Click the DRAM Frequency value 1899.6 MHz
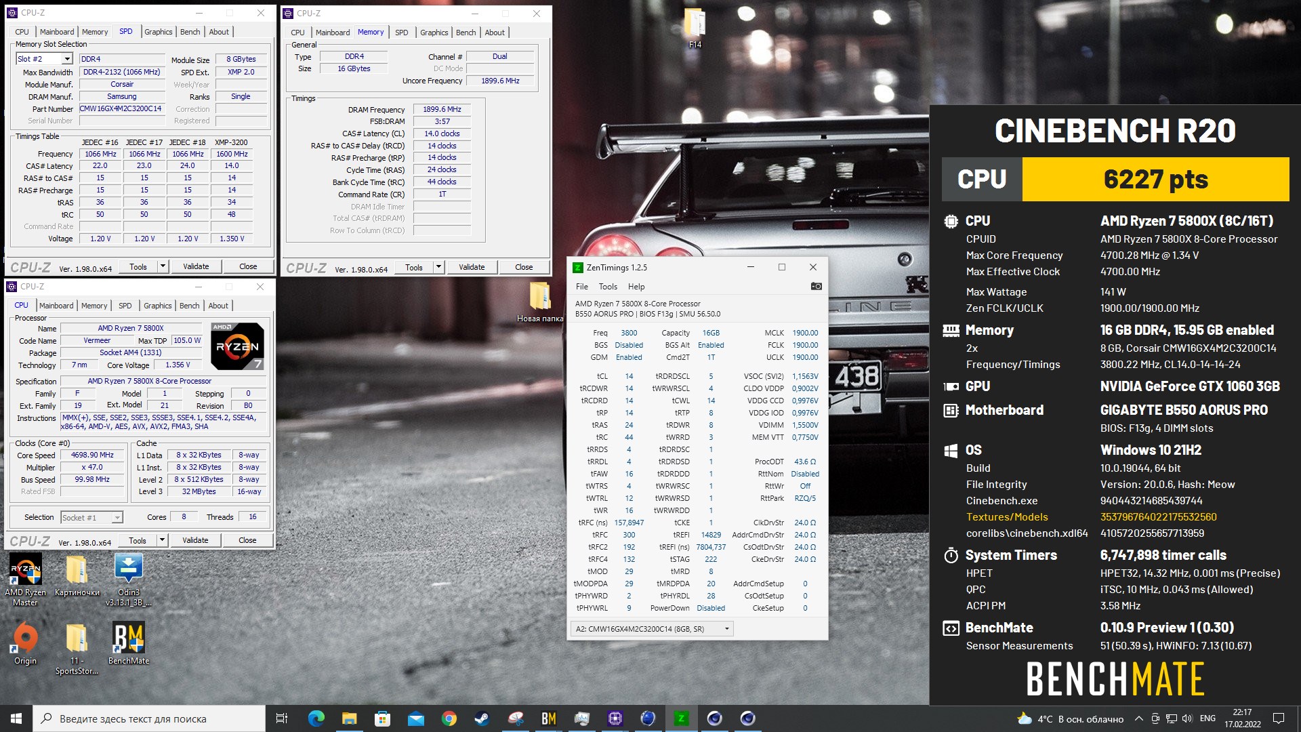This screenshot has width=1301, height=732. click(442, 109)
